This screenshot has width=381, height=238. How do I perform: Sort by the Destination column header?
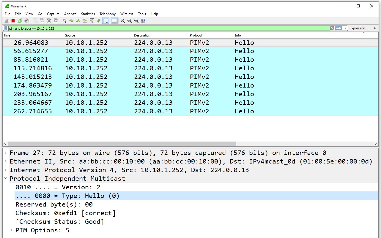pyautogui.click(x=161, y=35)
